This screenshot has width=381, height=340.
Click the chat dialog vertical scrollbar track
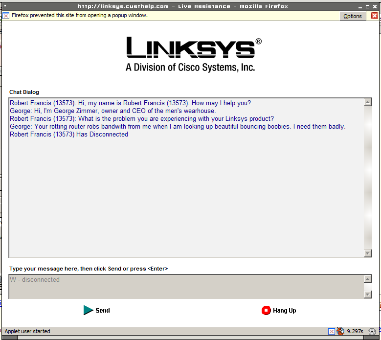368,178
